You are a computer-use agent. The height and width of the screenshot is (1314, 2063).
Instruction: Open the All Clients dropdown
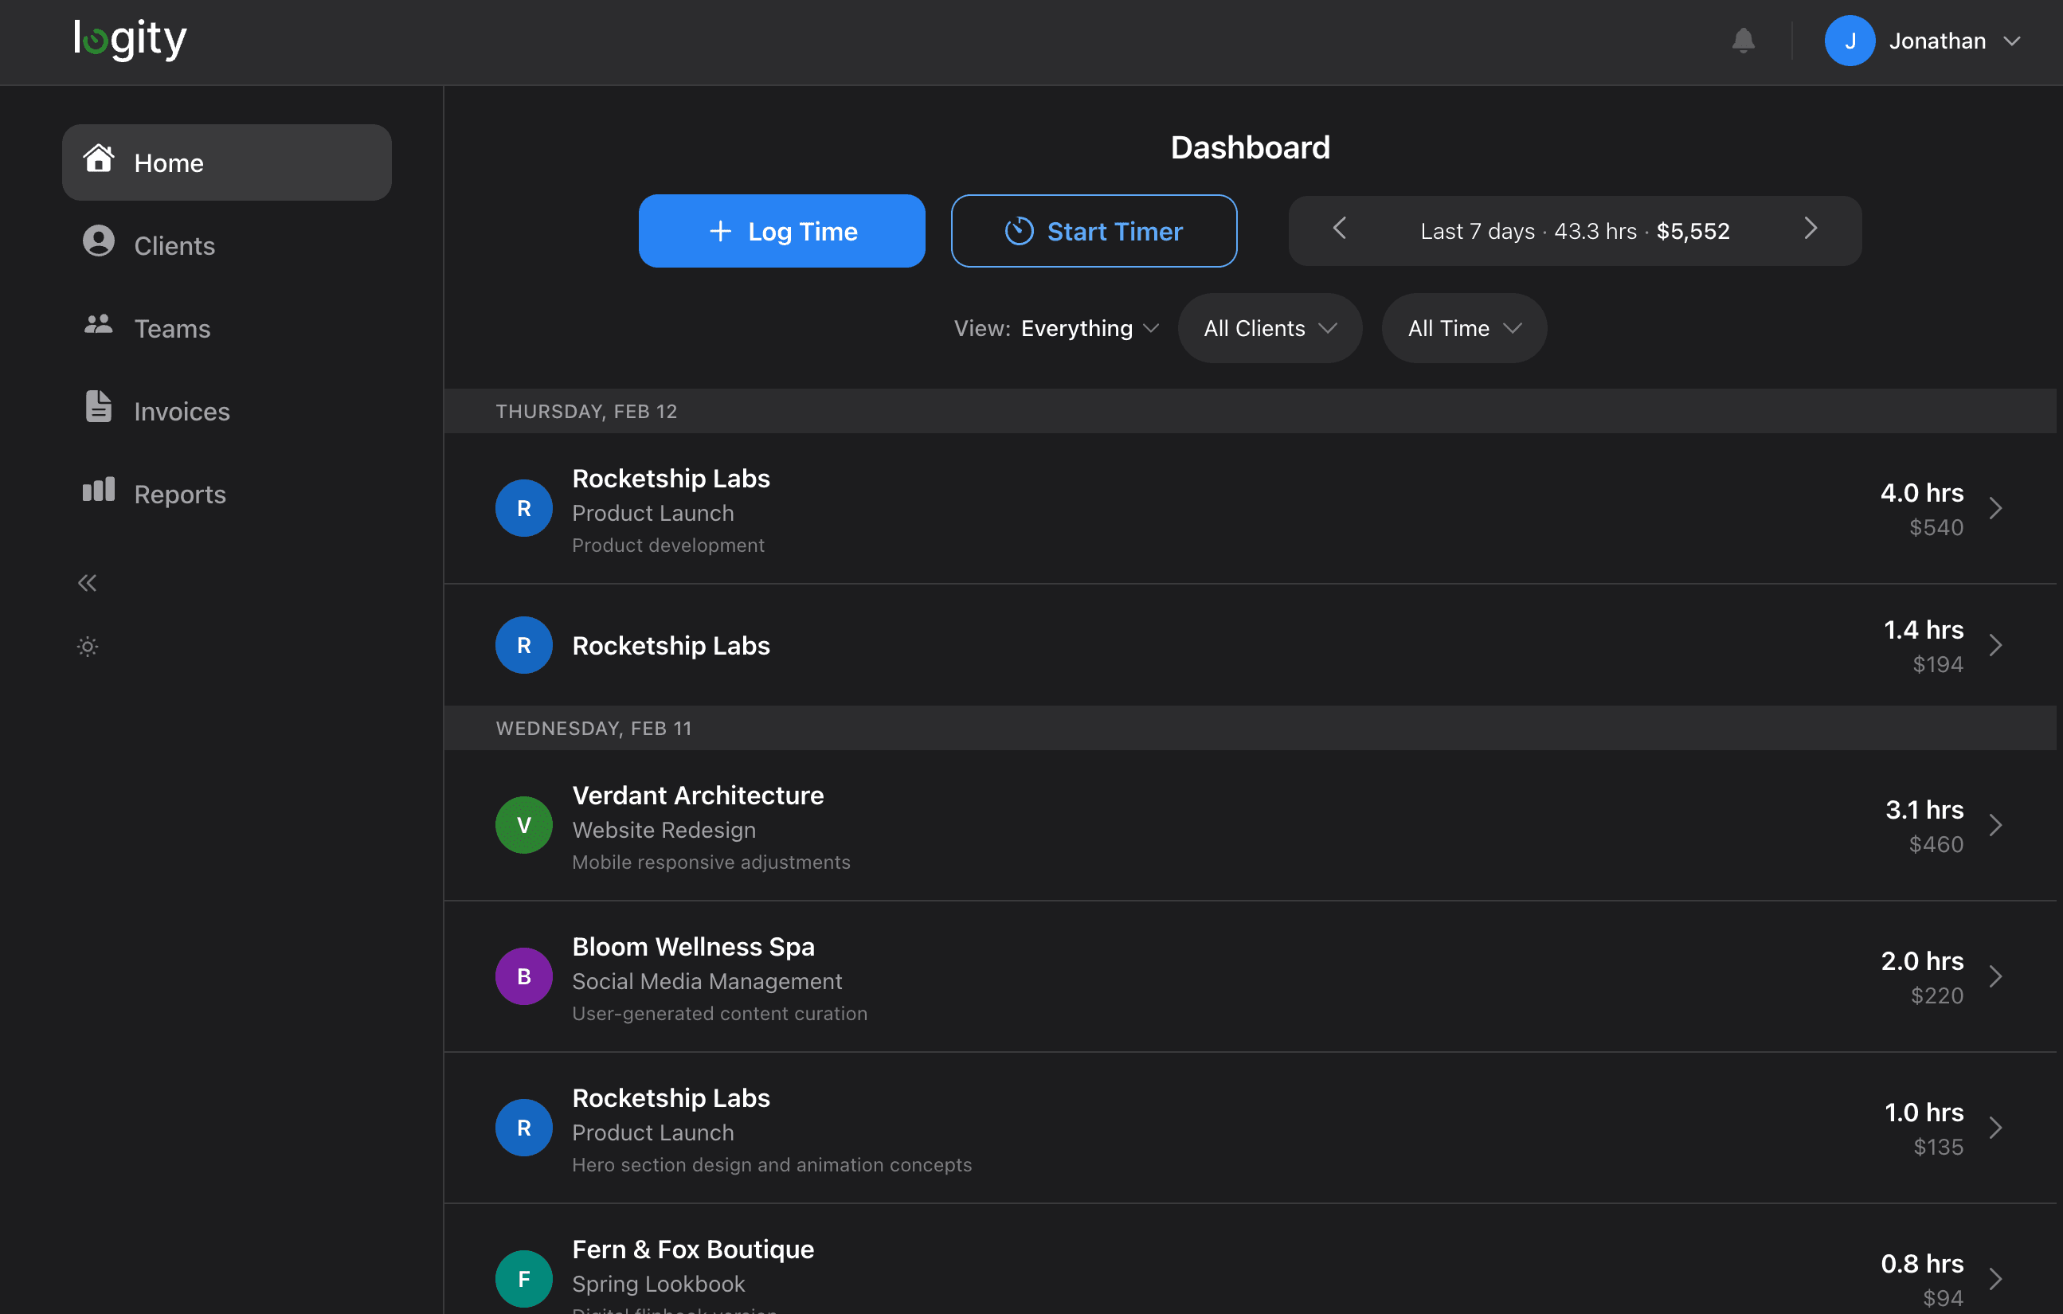tap(1269, 328)
